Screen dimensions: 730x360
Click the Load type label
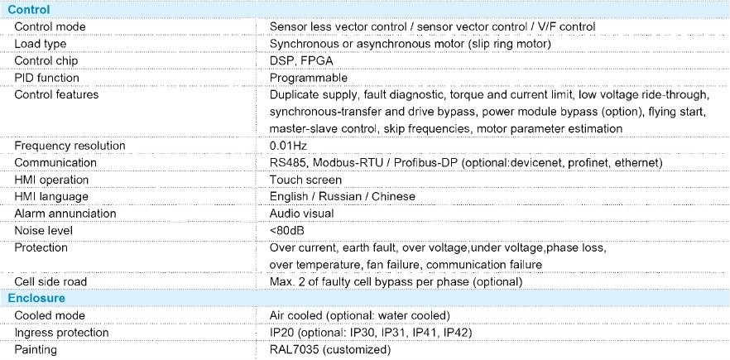[x=41, y=44]
